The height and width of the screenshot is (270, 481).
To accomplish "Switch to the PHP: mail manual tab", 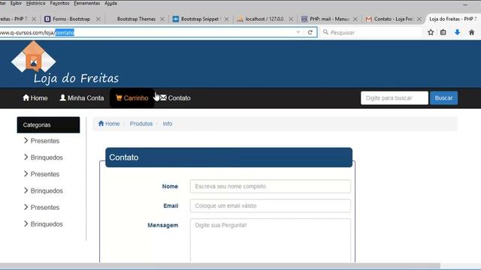I will pyautogui.click(x=329, y=19).
